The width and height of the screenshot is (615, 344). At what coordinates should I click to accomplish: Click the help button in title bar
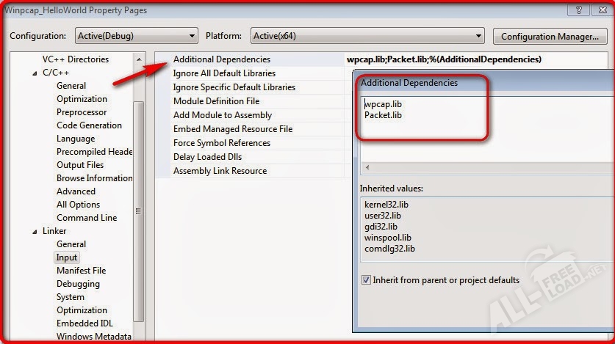coord(579,10)
